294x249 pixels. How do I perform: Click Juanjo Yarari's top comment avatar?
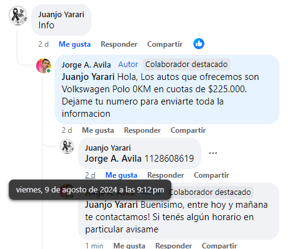[x=18, y=15]
